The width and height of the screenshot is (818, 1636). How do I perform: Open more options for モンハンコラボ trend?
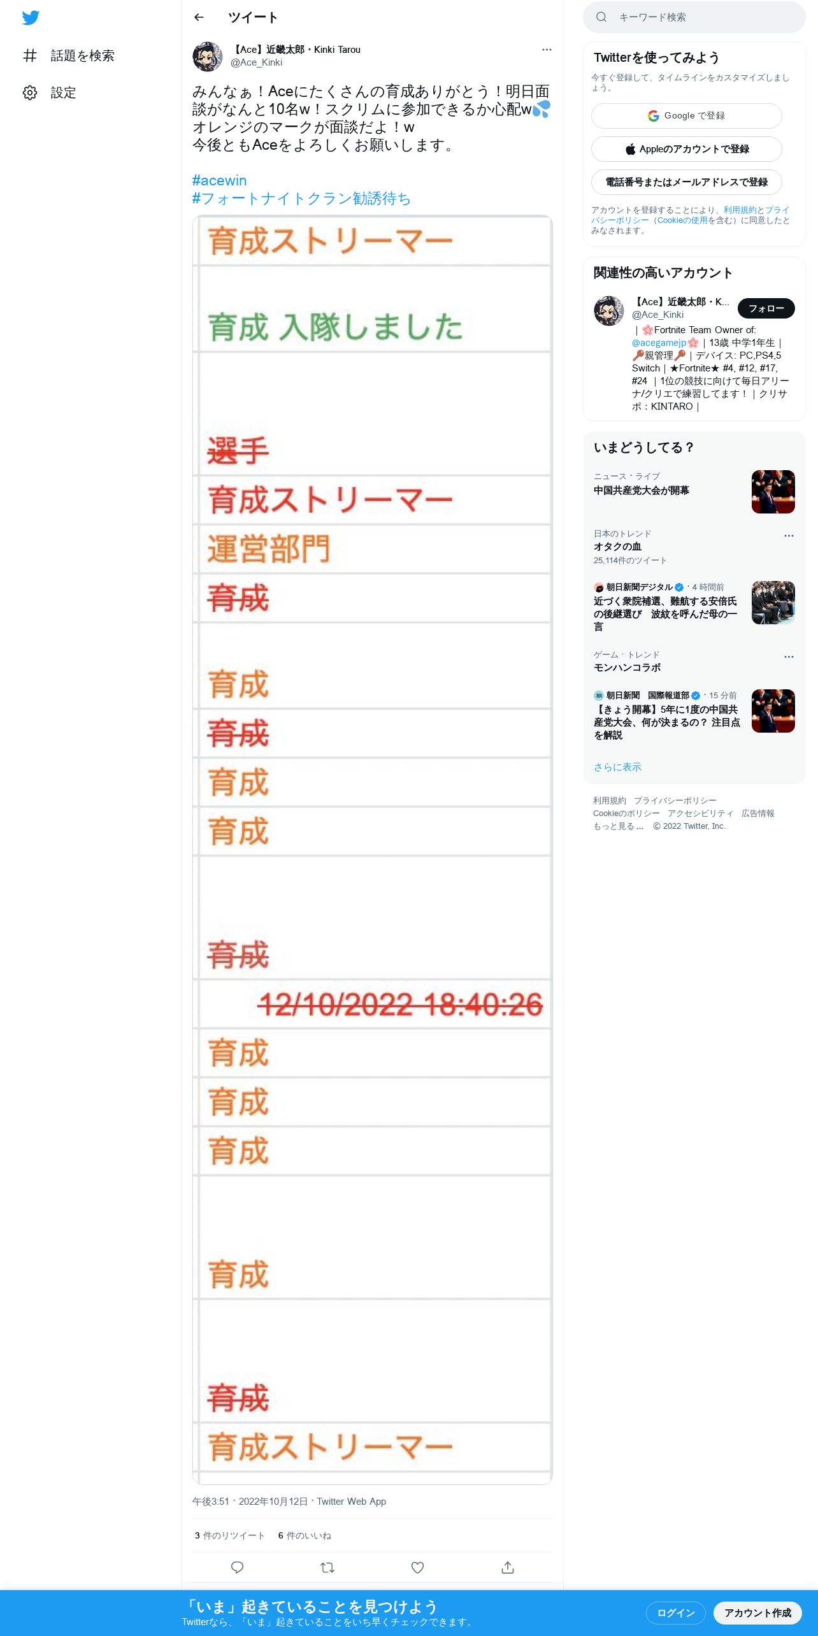(789, 657)
